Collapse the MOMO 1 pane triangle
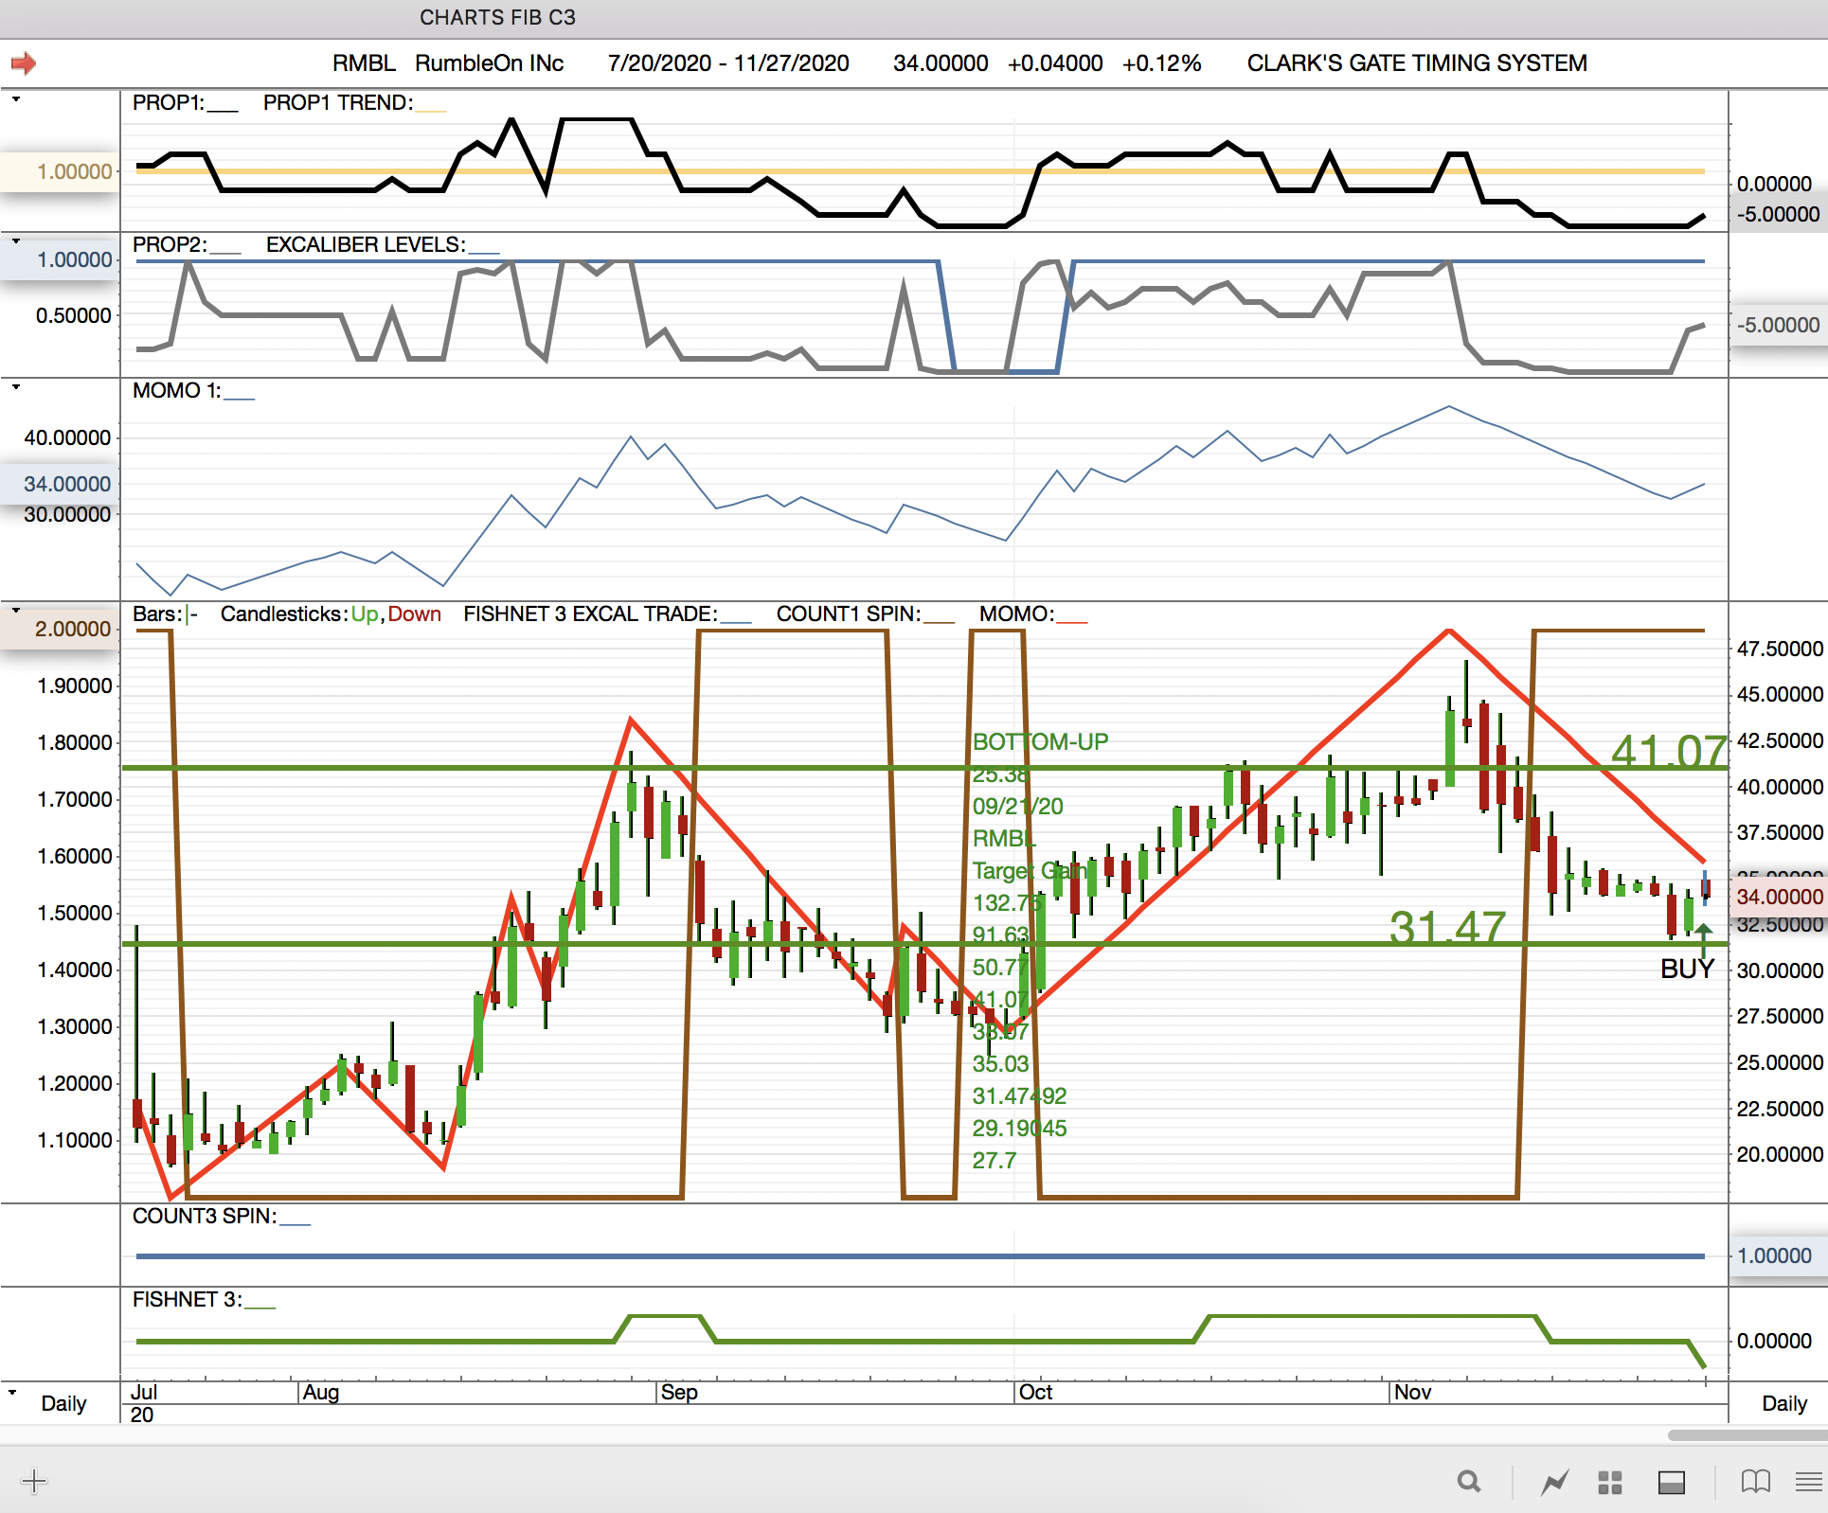Screen dimensions: 1828x1513 (x=16, y=386)
